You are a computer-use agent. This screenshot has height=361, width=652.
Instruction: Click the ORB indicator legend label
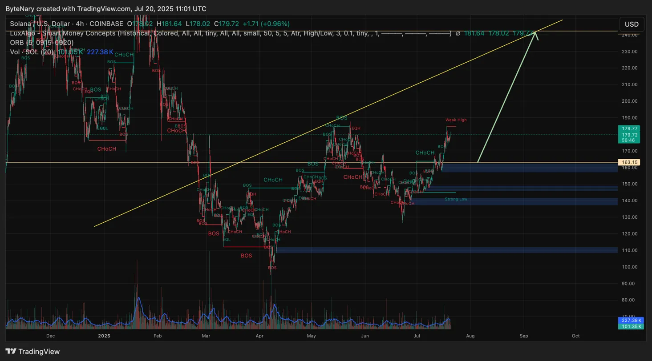(41, 43)
